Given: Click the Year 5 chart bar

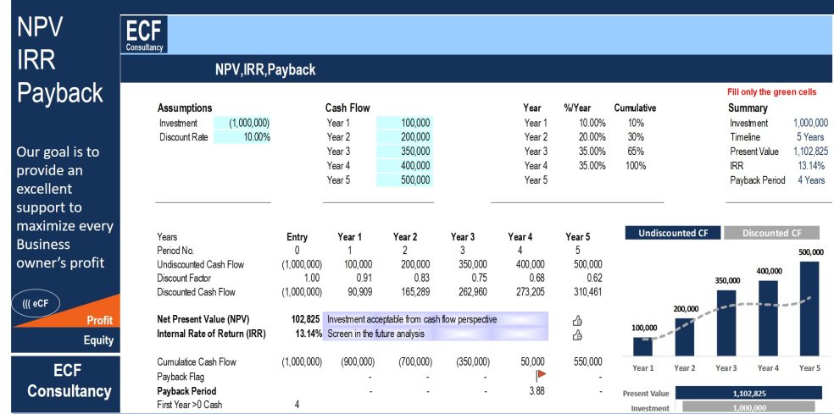Looking at the screenshot, I should (x=809, y=308).
